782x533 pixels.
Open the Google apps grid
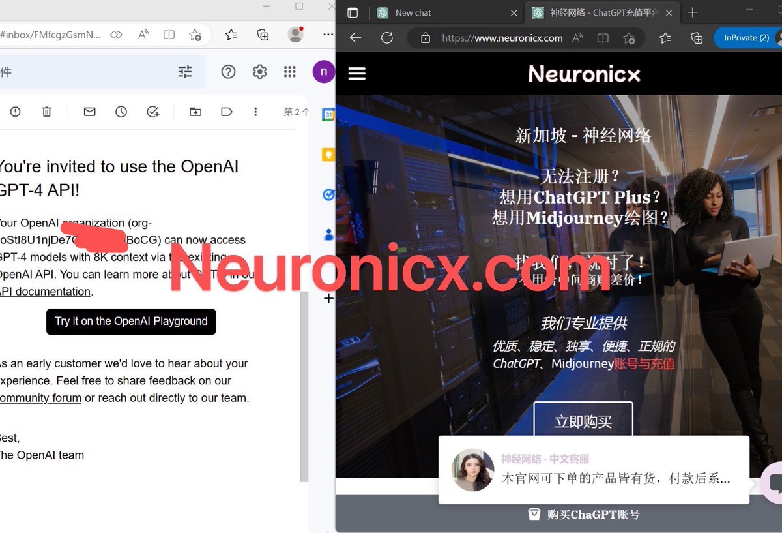pos(289,72)
